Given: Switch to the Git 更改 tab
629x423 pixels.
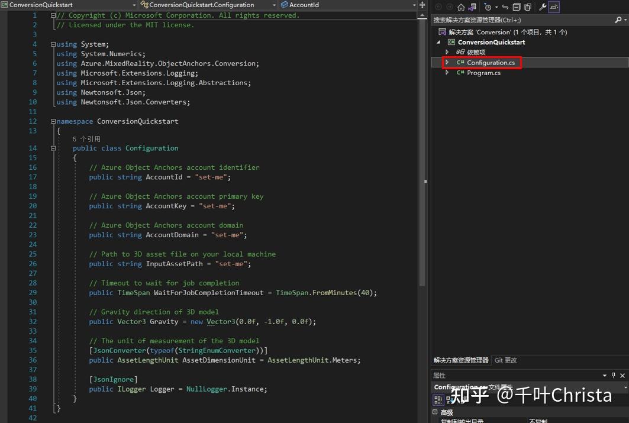Looking at the screenshot, I should 506,359.
